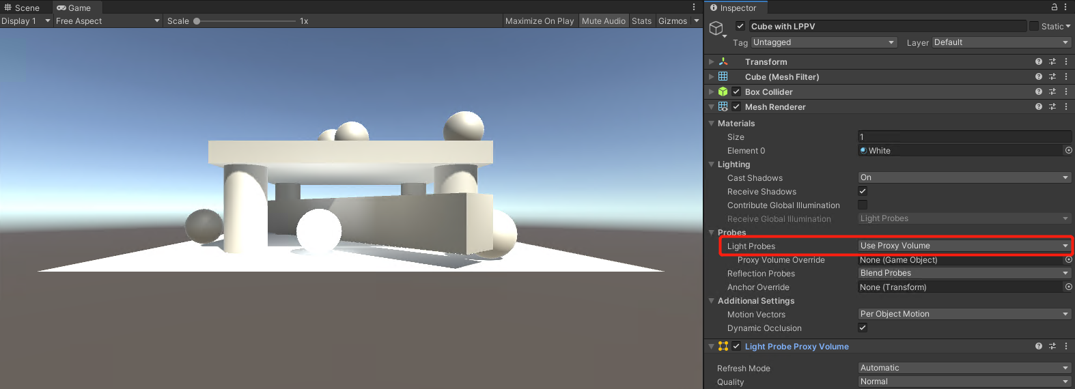Screen dimensions: 1075x389
Task: Open the Gizmos dropdown arrow
Action: [x=697, y=21]
